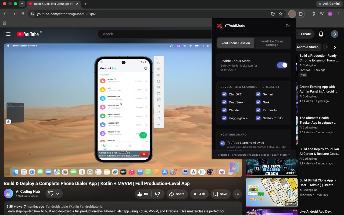Switch to the YouTube Clean Settings tab
Image resolution: width=344 pixels, height=215 pixels.
point(272,43)
